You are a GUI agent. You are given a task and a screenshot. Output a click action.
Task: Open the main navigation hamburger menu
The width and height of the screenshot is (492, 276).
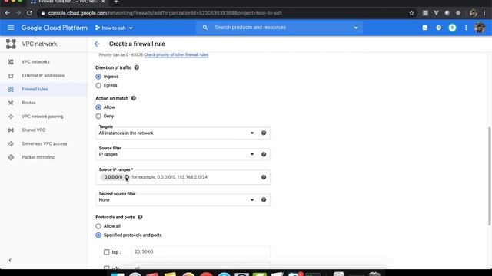click(x=11, y=28)
